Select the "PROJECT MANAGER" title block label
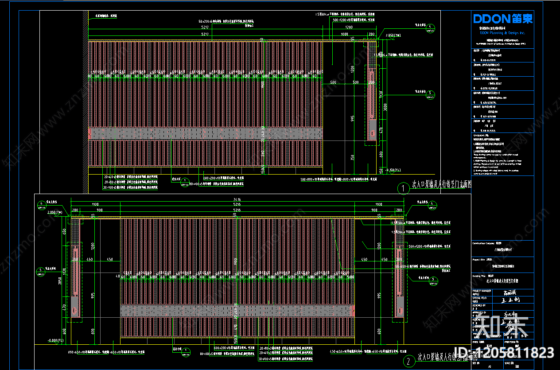Screen dimensions: 560x370 [482, 291]
